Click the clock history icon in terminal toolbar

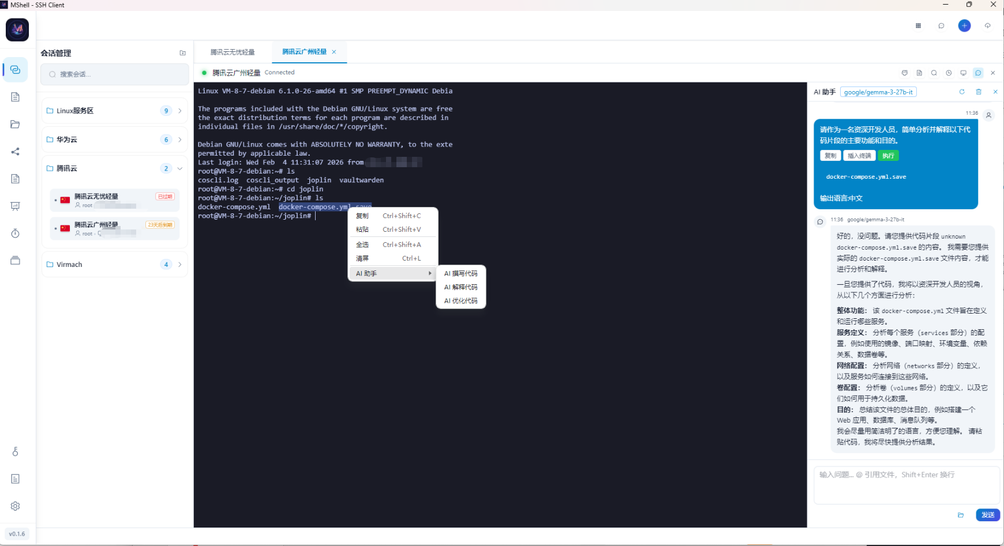click(x=949, y=73)
